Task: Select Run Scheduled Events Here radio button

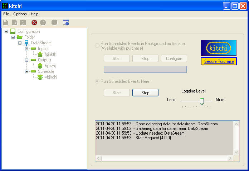Action: [x=97, y=81]
